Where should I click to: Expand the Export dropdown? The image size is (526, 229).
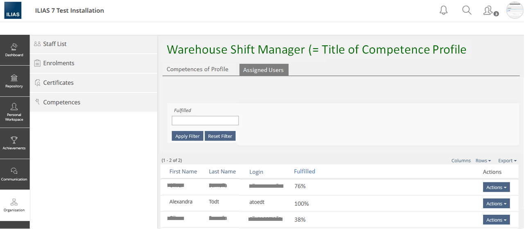[507, 161]
